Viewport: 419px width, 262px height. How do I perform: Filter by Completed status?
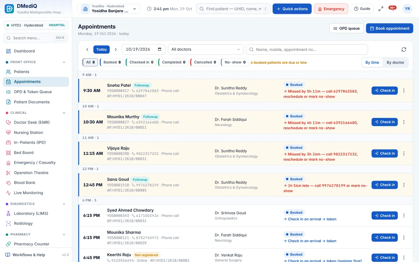tap(174, 62)
